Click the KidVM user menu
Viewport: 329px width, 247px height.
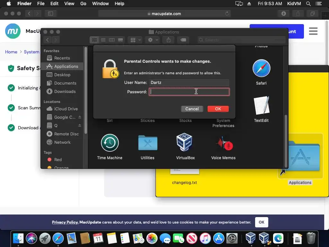pos(294,4)
